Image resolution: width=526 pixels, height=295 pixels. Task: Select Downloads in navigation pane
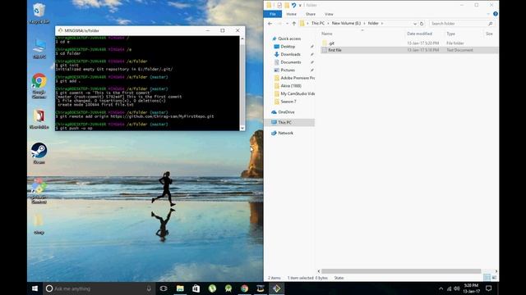pyautogui.click(x=290, y=54)
